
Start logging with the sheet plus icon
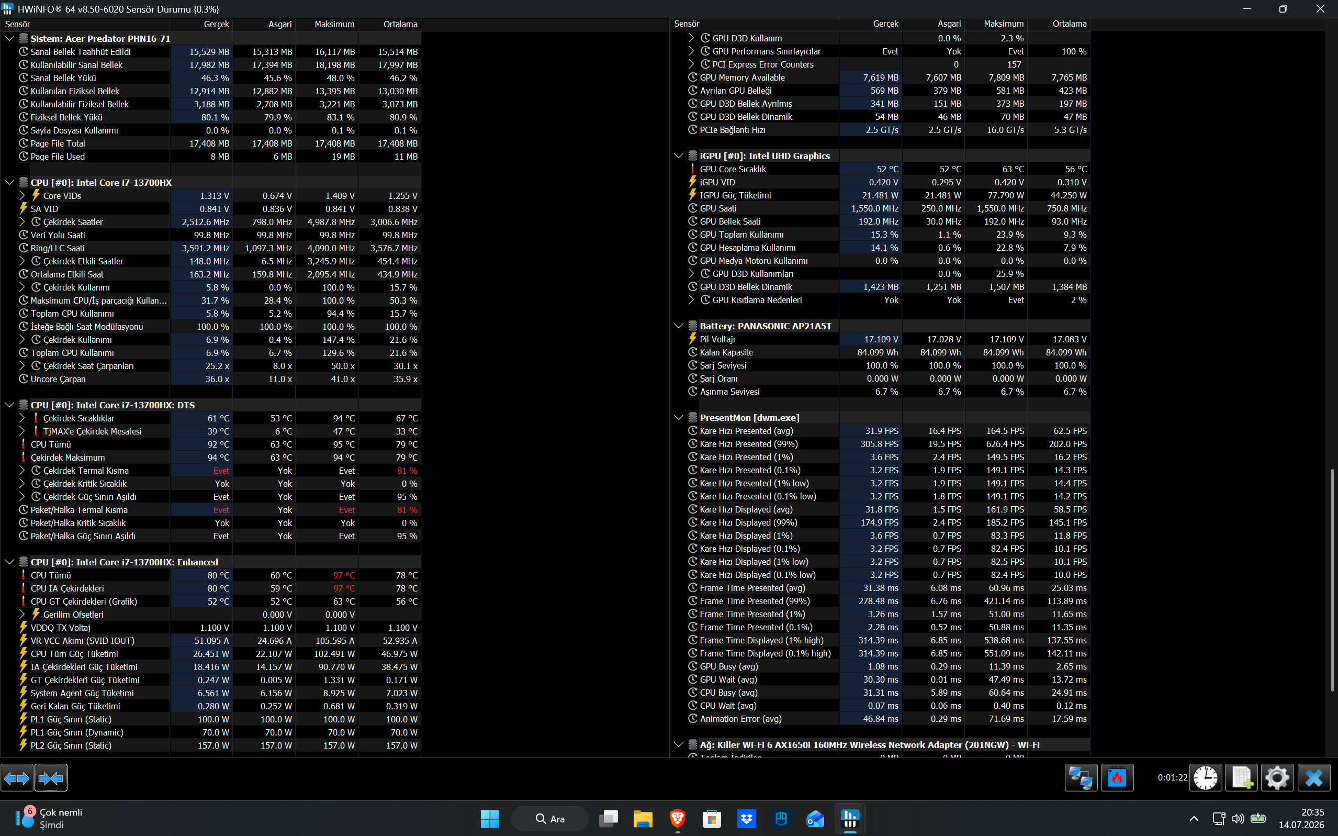point(1241,778)
